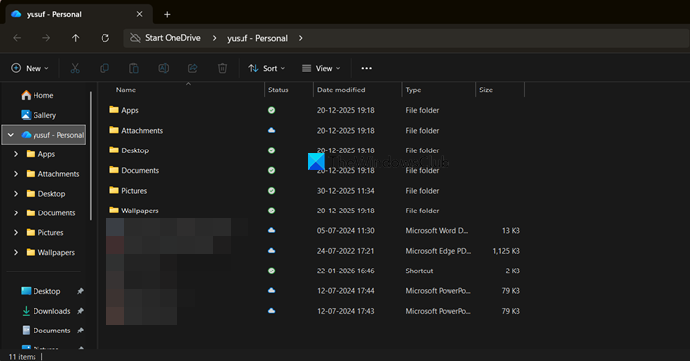This screenshot has height=361, width=690.
Task: Click chevron after Start OneDrive in address bar
Action: click(214, 38)
